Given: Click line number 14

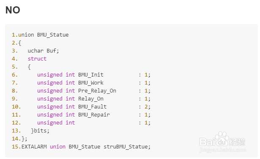Looking at the screenshot, I should click(x=16, y=139).
